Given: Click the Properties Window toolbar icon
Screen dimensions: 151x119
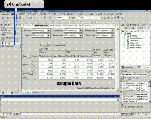Looking at the screenshot, I should pos(108,18).
